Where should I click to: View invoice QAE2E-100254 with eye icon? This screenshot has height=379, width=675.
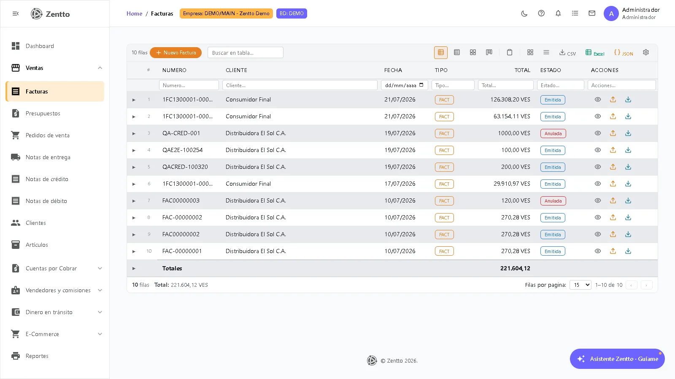(x=598, y=150)
